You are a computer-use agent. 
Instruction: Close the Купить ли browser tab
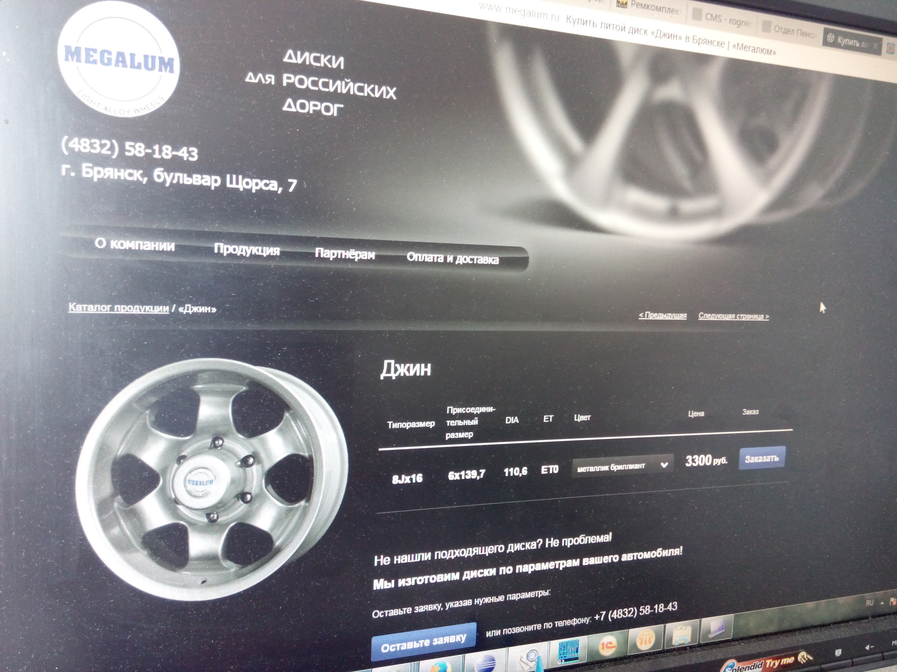[x=875, y=46]
